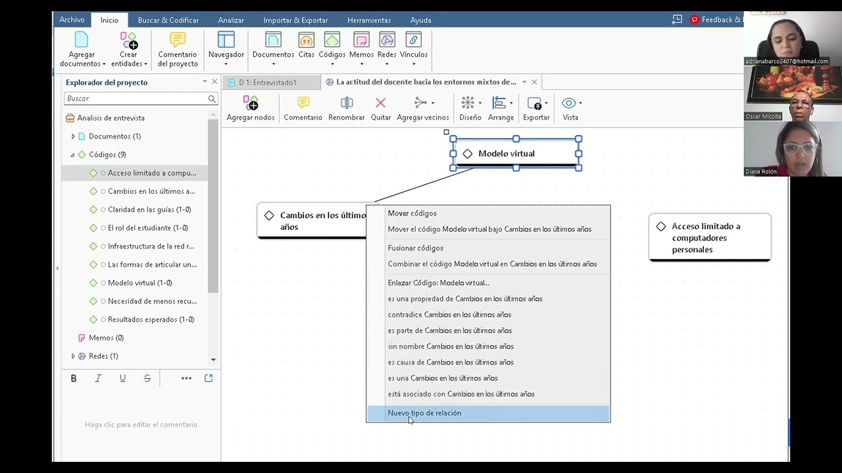842x473 pixels.
Task: Choose Mover códigos menu entry
Action: 412,214
